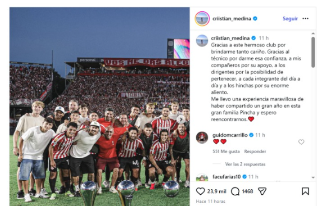Like the post with heart icon
Viewport: 319px width, 206px height.
[x=200, y=191]
